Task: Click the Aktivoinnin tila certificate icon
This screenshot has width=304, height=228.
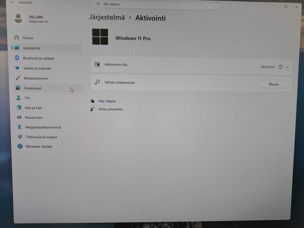Action: pyautogui.click(x=97, y=64)
